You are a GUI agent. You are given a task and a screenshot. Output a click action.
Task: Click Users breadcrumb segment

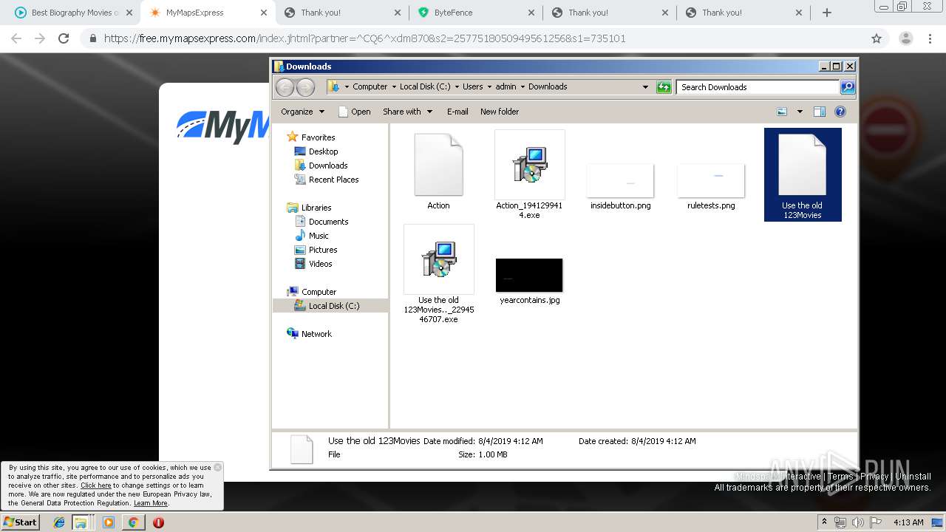[x=473, y=86]
